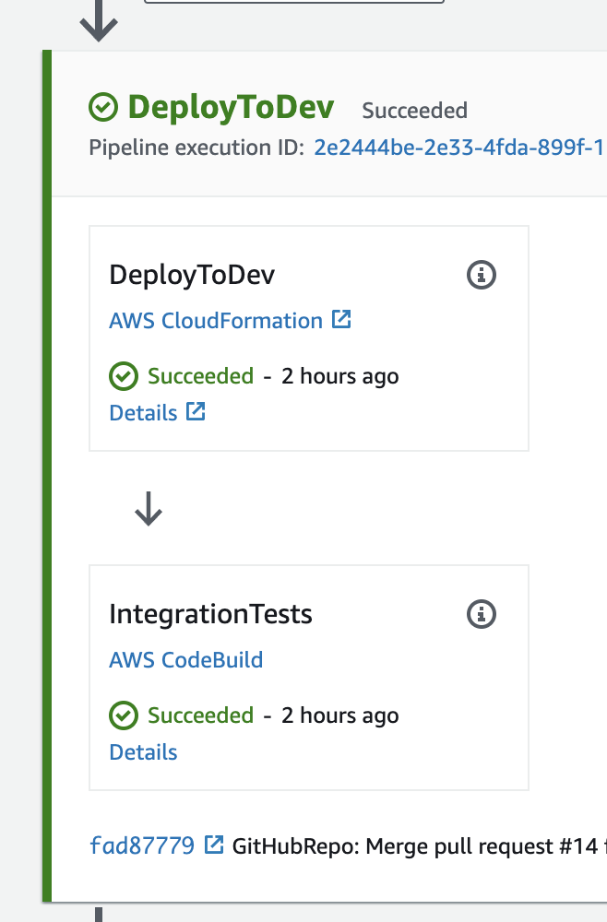Click the arrow between DeployToDev and IntegrationTests actions
This screenshot has width=607, height=922.
tap(149, 509)
